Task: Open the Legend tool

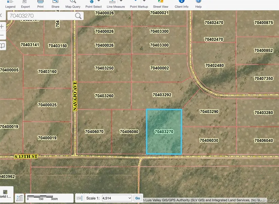Action: 10,4
